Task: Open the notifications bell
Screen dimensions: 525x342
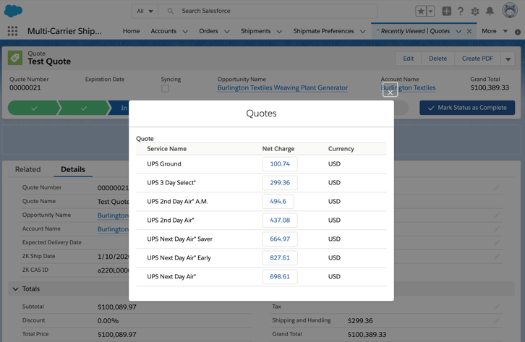Action: coord(490,11)
